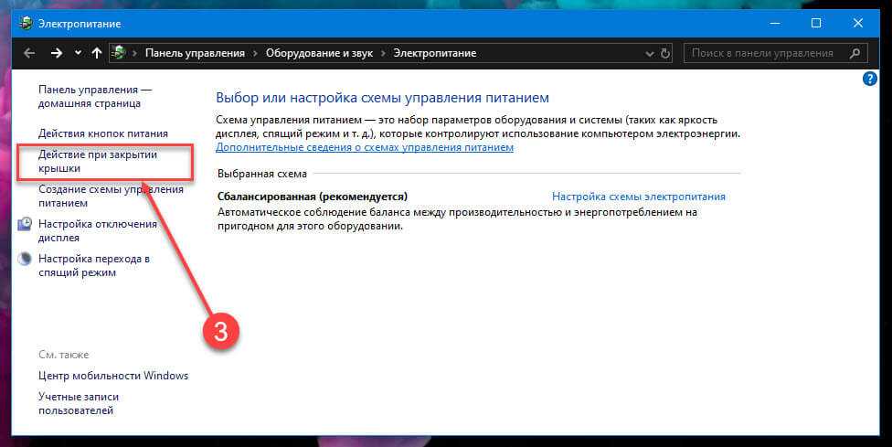Open Действие при закрытии крышки
Image resolution: width=892 pixels, height=447 pixels.
[97, 162]
